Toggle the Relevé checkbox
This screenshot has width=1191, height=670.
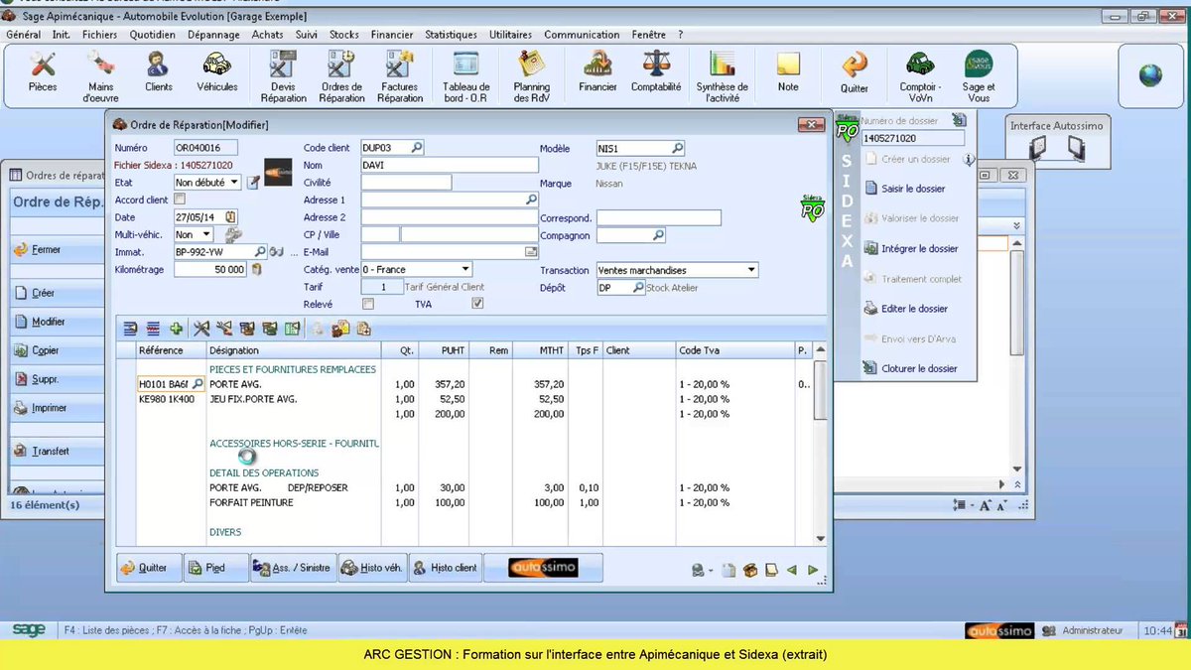coord(368,304)
